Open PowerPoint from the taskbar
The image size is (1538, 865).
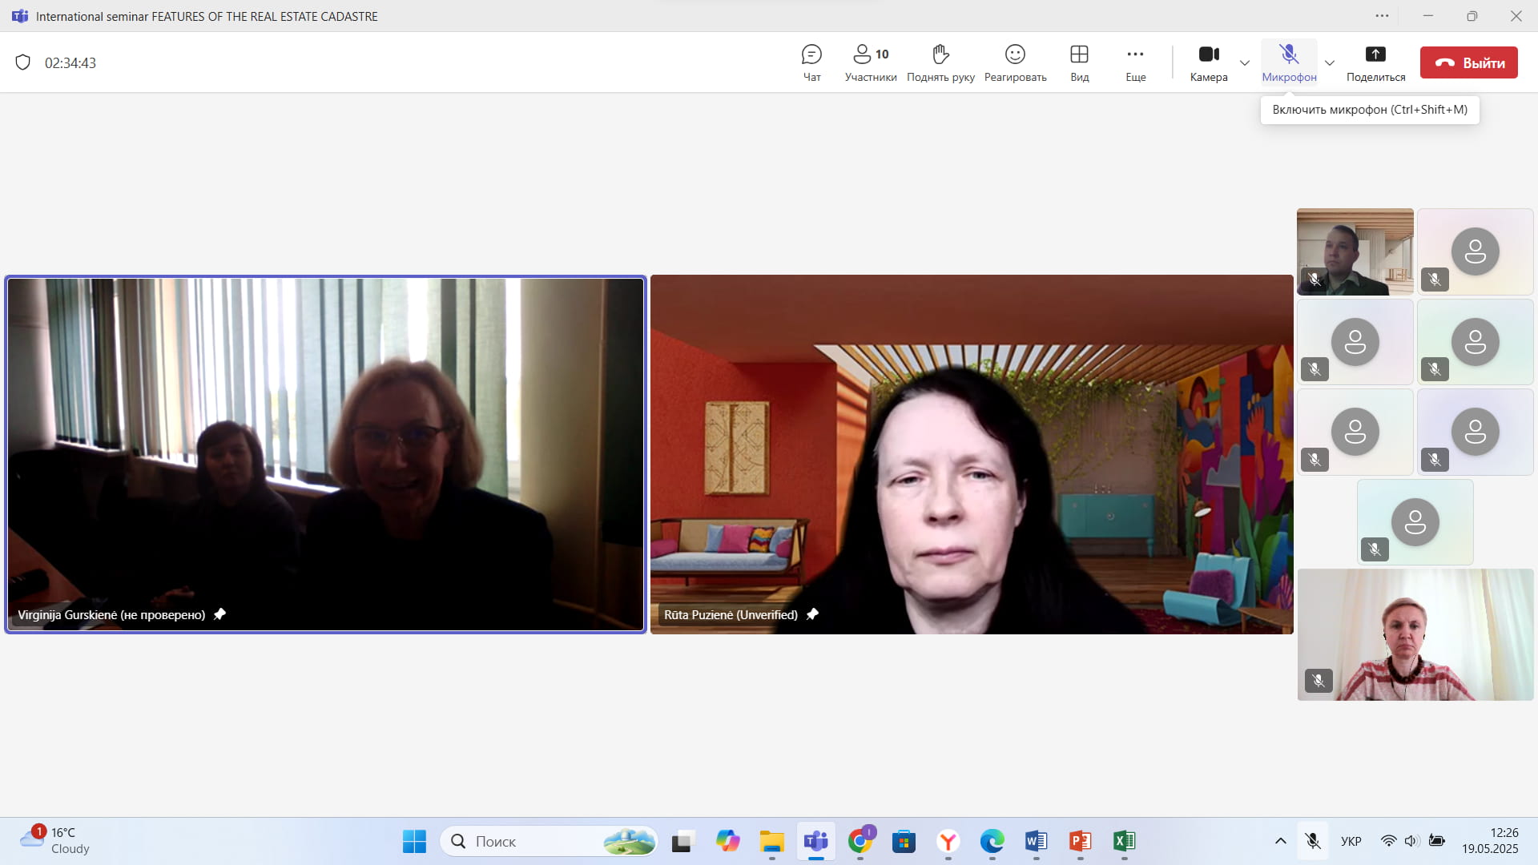pyautogui.click(x=1080, y=841)
